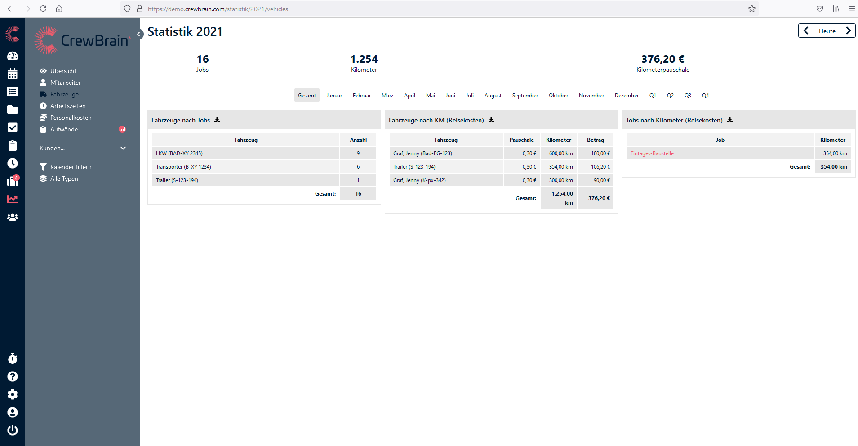The width and height of the screenshot is (858, 446).
Task: Download the Fahrzeuge nach Jobs table
Action: 217,120
